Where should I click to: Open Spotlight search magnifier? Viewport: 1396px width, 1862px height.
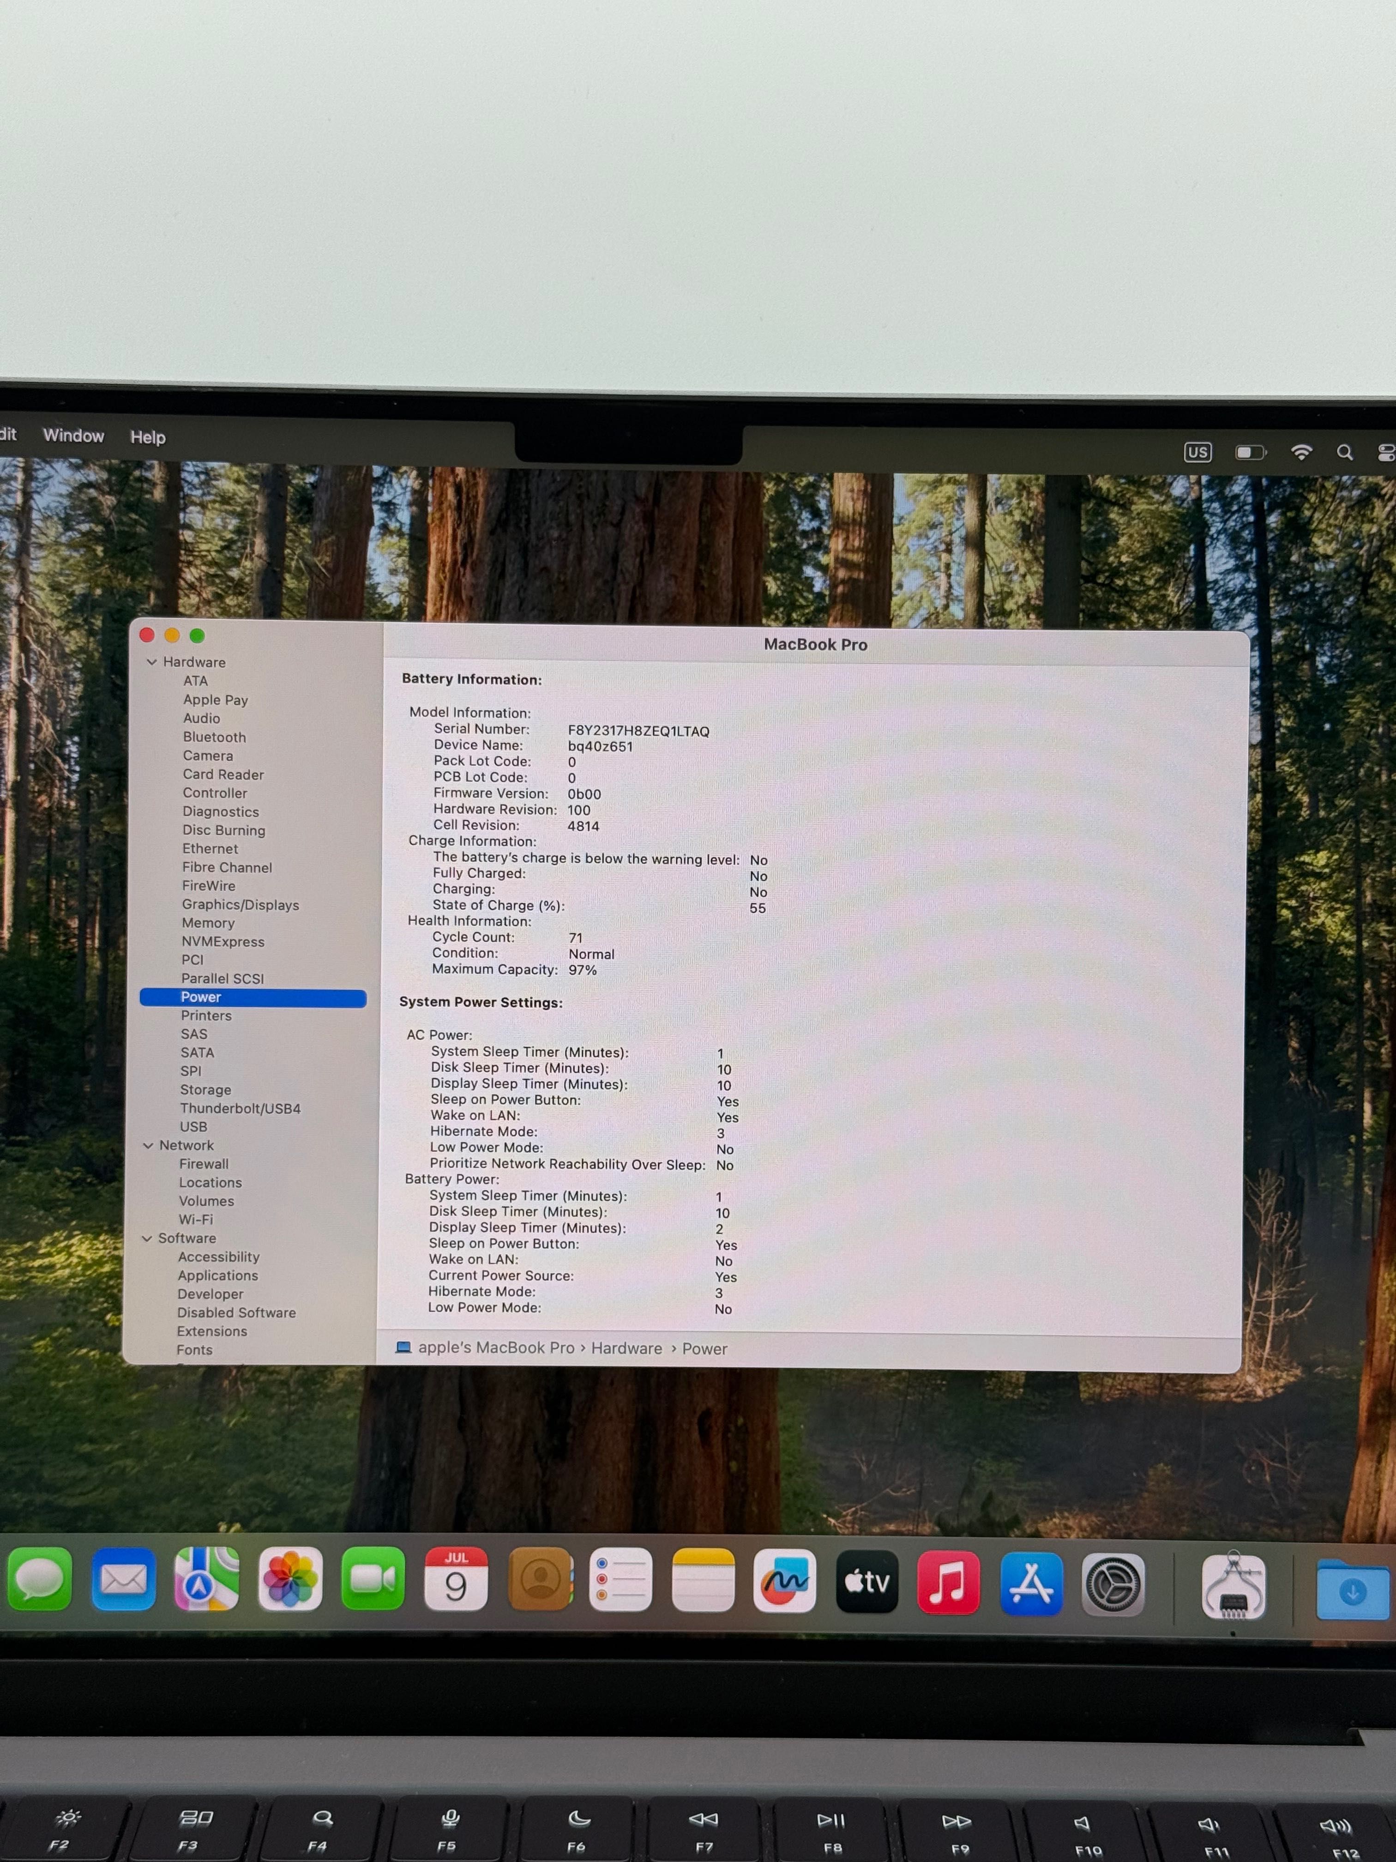point(1345,452)
